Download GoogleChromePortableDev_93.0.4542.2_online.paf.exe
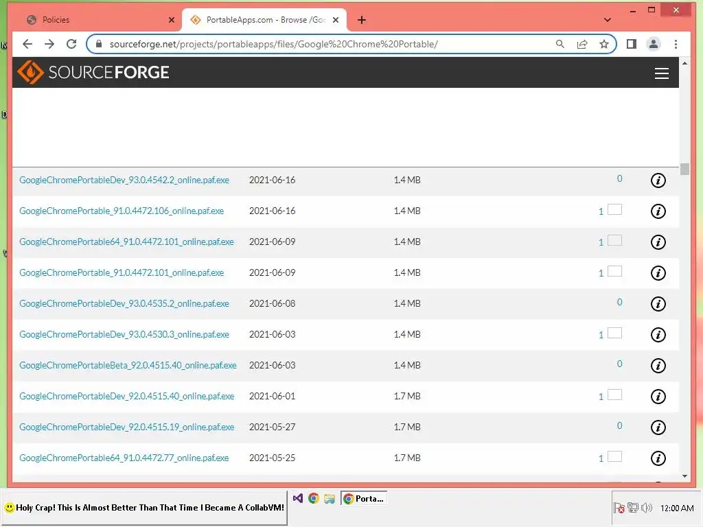The width and height of the screenshot is (703, 527). pos(124,180)
